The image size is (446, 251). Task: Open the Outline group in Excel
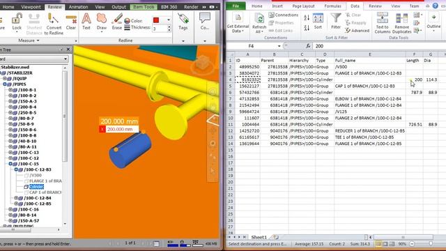tap(433, 22)
